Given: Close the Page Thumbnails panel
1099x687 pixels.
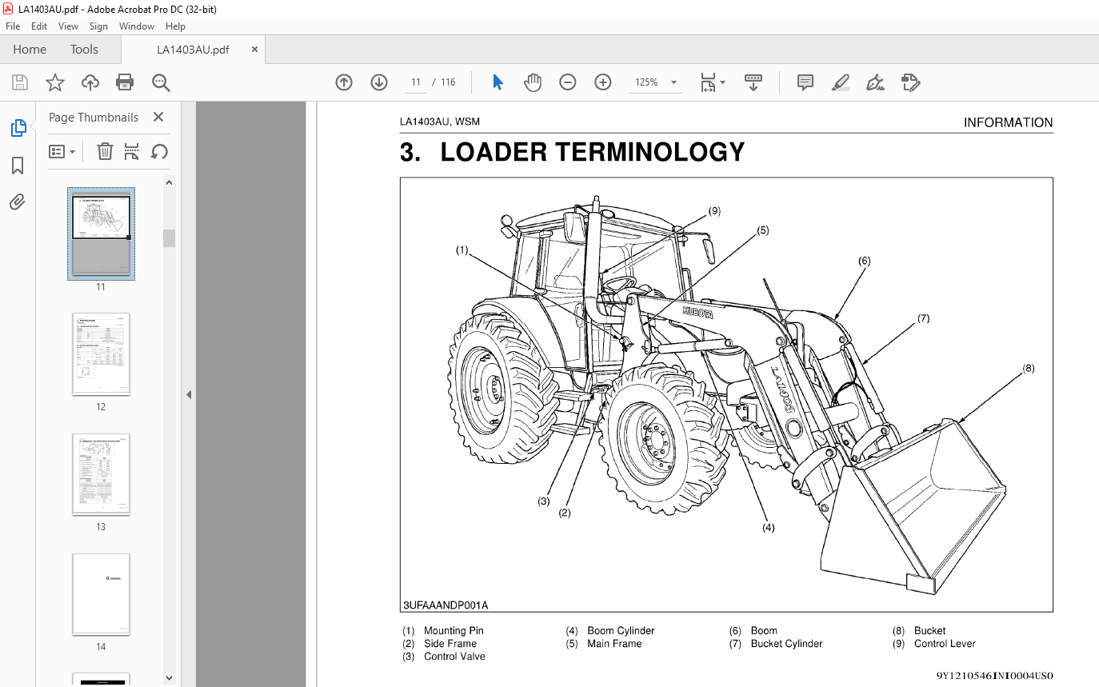Looking at the screenshot, I should pyautogui.click(x=158, y=118).
